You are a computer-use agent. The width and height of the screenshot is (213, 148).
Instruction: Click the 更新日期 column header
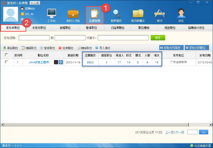(x=73, y=55)
